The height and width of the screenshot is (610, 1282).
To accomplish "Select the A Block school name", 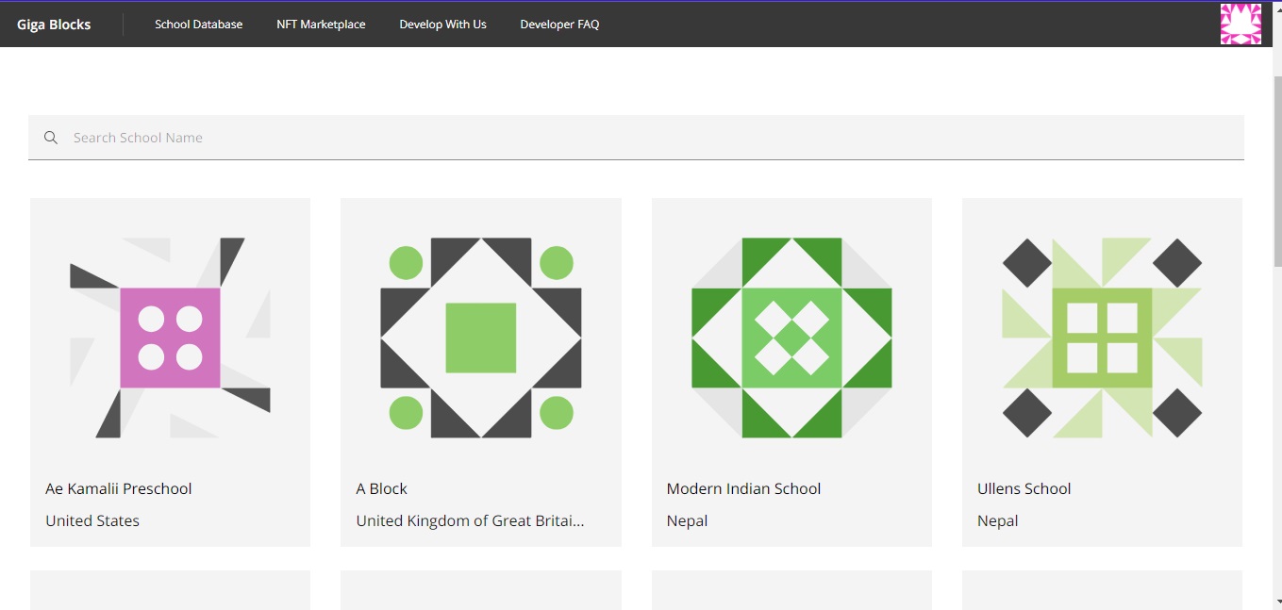I will pyautogui.click(x=382, y=488).
